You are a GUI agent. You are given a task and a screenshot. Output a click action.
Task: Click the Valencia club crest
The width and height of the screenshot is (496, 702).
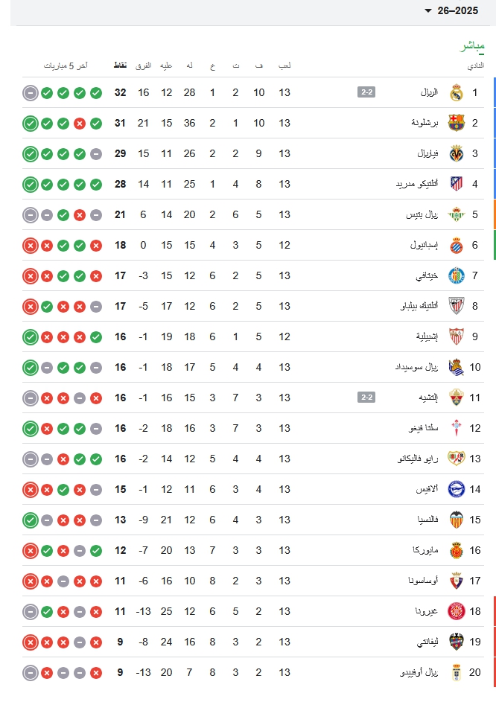coord(456,520)
